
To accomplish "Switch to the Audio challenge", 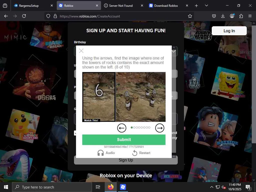I will (x=106, y=153).
